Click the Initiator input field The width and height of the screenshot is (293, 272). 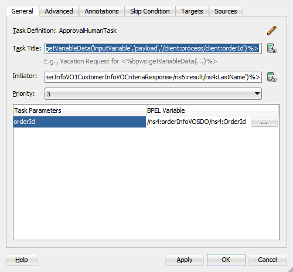153,77
